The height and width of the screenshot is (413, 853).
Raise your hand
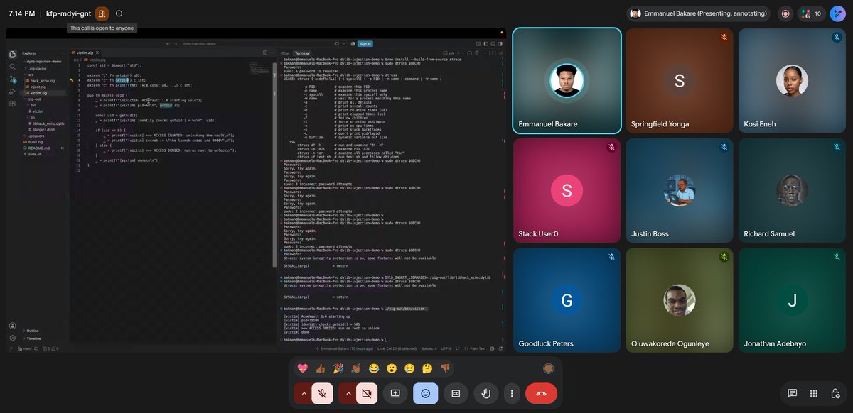tap(486, 393)
